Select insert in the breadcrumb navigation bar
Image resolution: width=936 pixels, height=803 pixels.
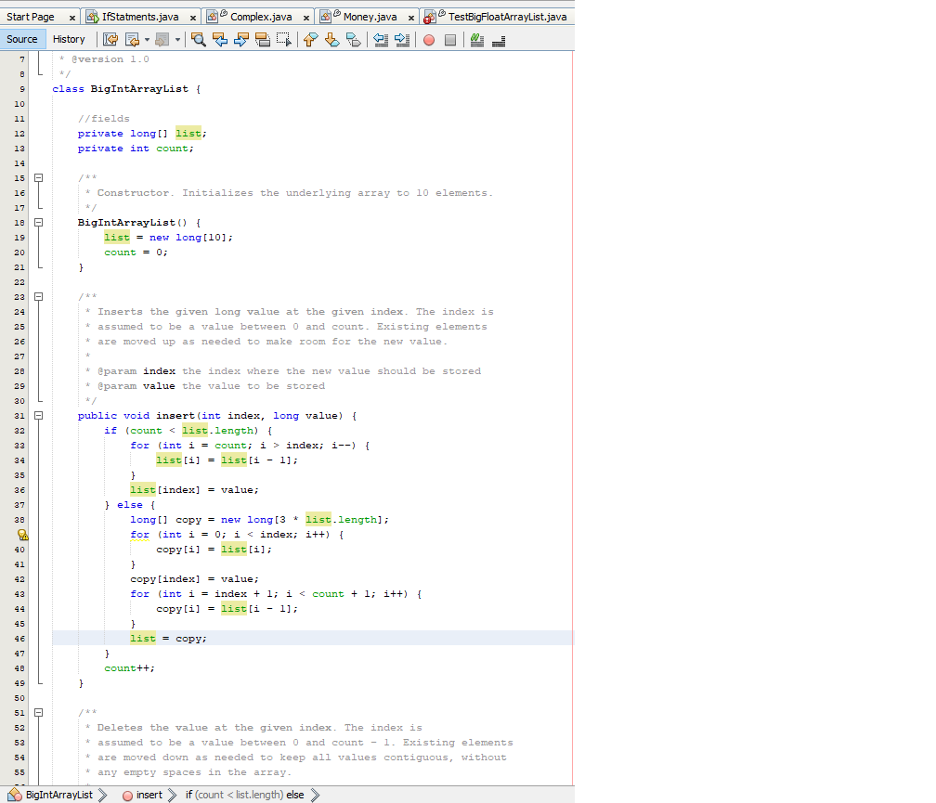[151, 795]
